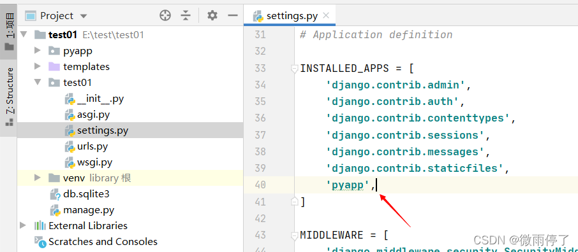
Task: Expand the templates folder
Action: pyautogui.click(x=37, y=66)
